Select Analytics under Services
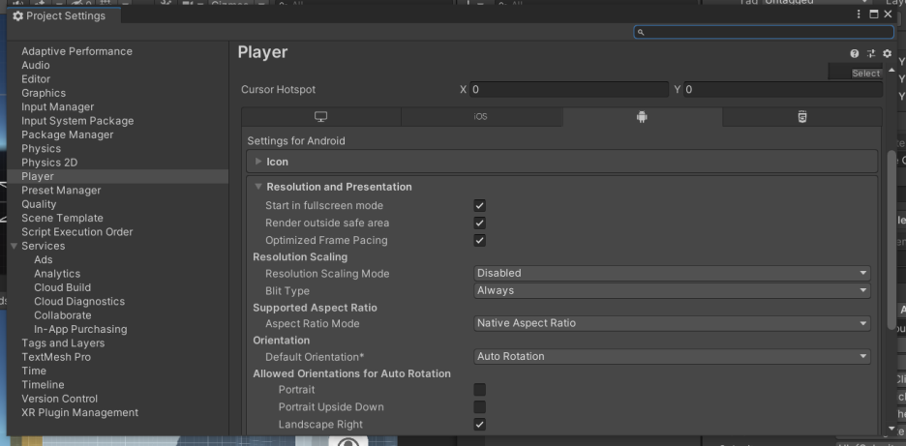Image resolution: width=906 pixels, height=446 pixels. click(57, 273)
